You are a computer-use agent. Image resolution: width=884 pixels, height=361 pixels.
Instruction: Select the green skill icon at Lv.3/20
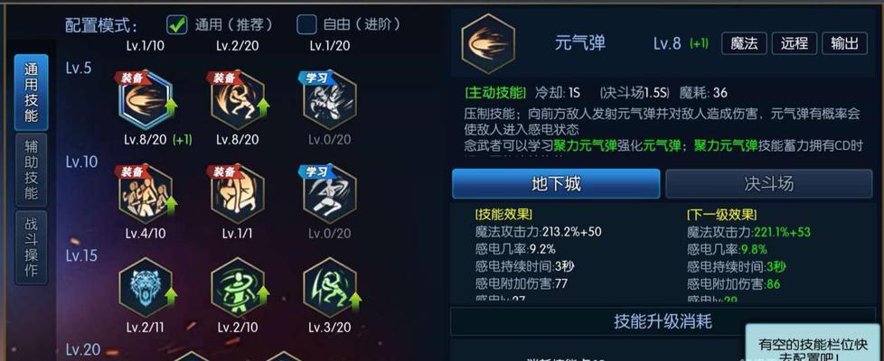[330, 287]
